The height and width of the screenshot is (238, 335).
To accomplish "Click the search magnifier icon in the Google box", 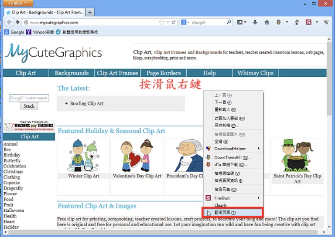I will [x=229, y=22].
